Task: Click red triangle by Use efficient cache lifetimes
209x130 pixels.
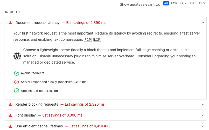Action: pos(10,126)
